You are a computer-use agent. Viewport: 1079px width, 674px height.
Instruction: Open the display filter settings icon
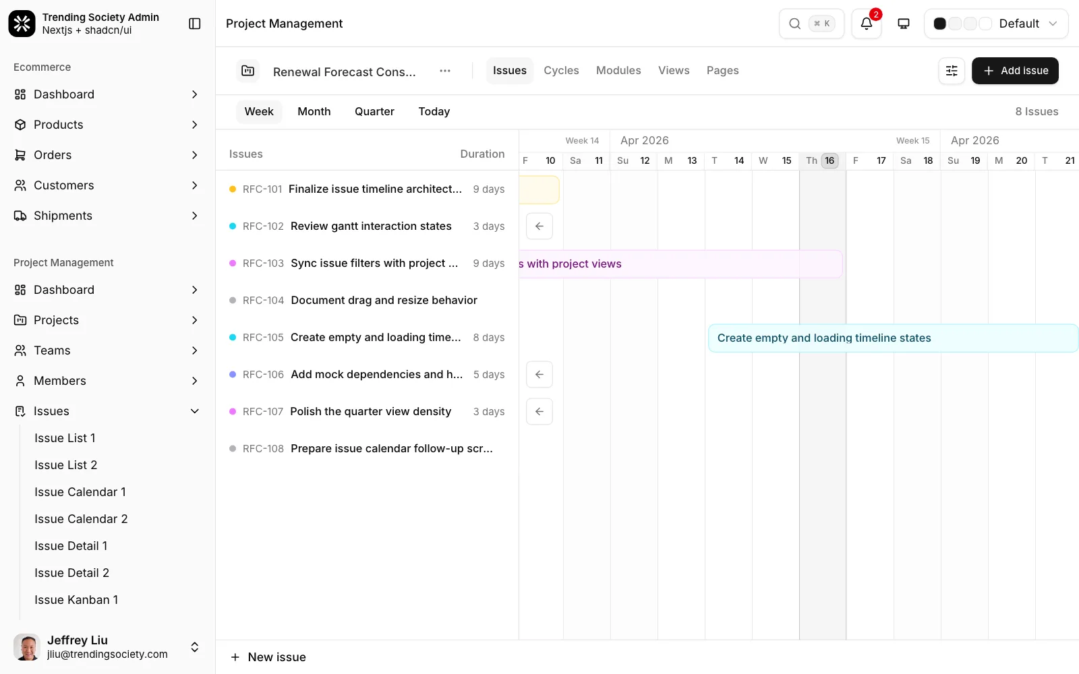952,71
